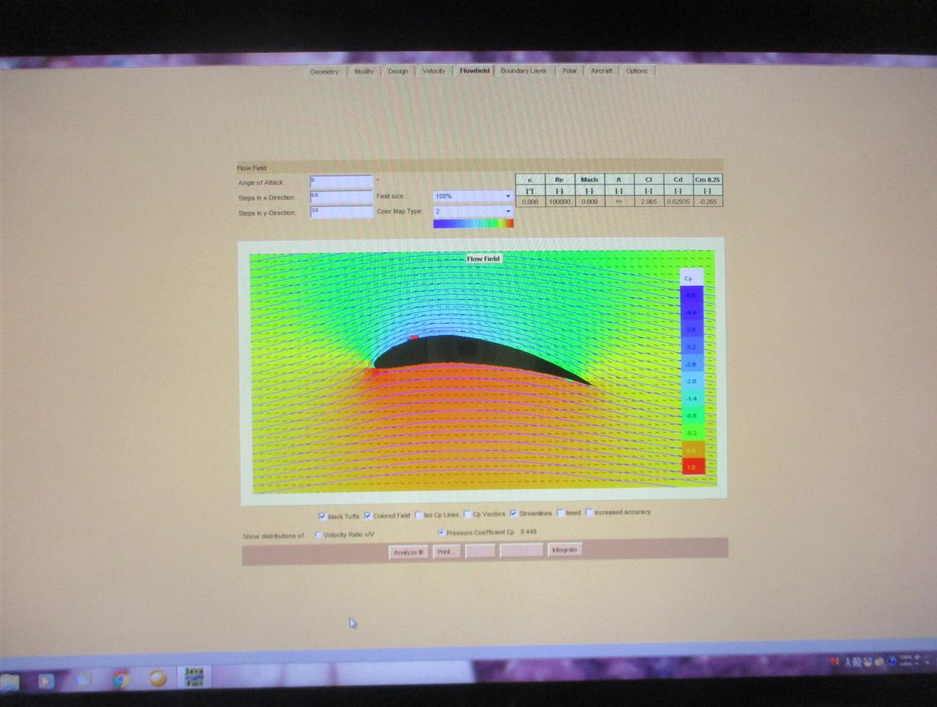Switch to the Geometry tab
Viewport: 937px width, 707px height.
[324, 71]
